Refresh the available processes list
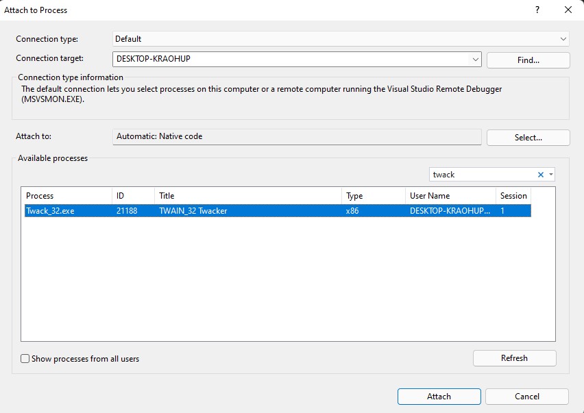The image size is (584, 413). click(514, 358)
